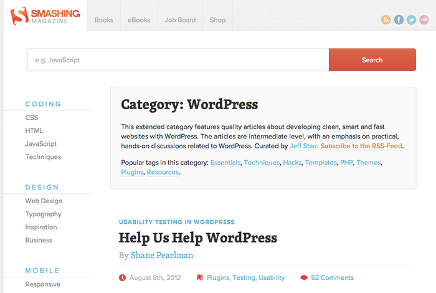Open Jeff Starr curator link

(x=303, y=146)
